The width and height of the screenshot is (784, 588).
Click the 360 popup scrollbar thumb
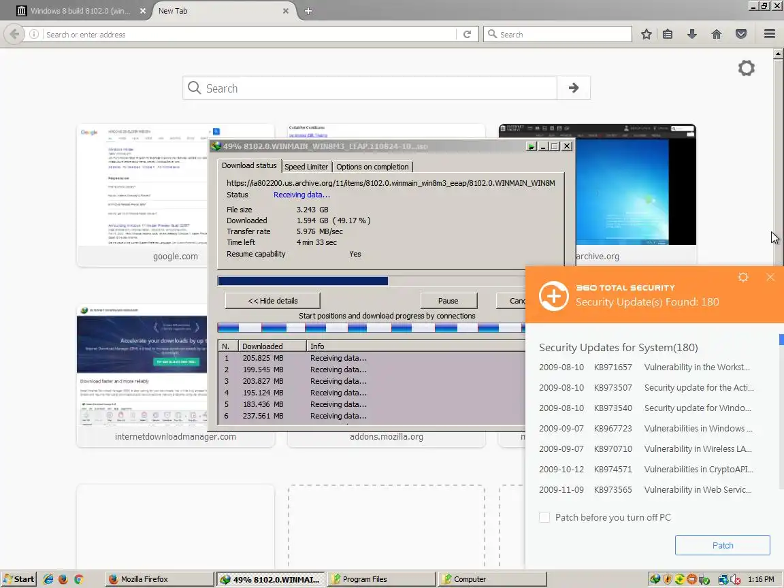click(x=781, y=340)
